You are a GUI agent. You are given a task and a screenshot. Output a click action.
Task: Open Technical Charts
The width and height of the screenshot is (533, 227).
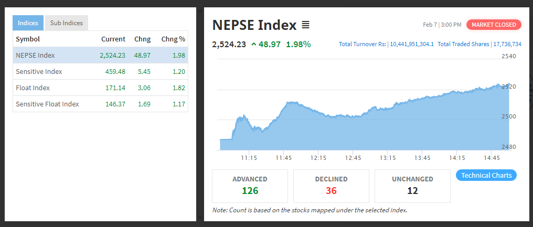(x=486, y=175)
